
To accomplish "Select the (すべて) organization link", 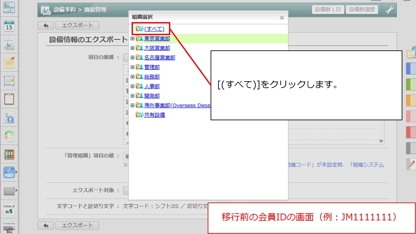I will [x=154, y=29].
